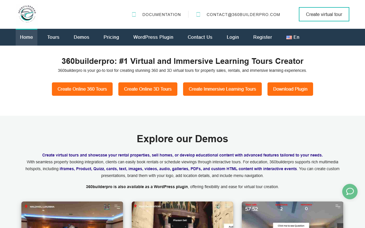
Task: Click Create Online 3D Tours button
Action: click(148, 89)
